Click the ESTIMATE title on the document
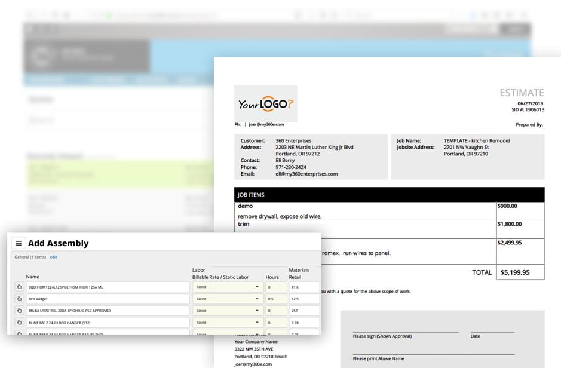This screenshot has width=561, height=368. tap(522, 93)
